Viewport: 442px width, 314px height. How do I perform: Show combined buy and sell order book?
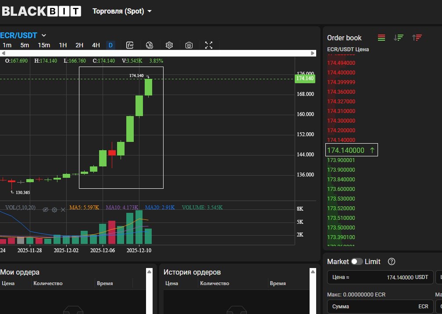coord(381,38)
